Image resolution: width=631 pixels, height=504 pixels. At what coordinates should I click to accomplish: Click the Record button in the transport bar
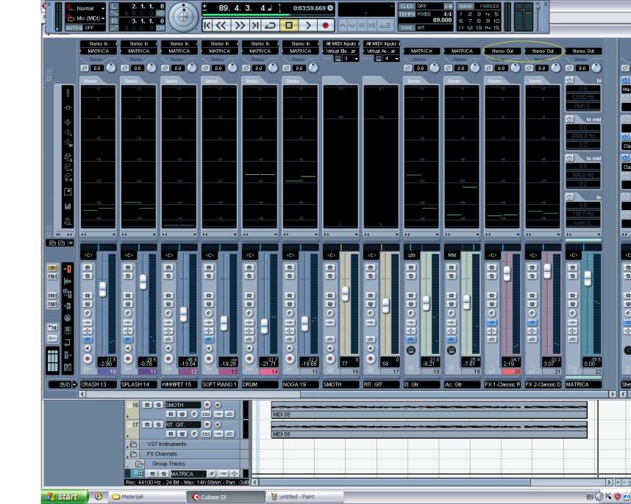pos(325,25)
